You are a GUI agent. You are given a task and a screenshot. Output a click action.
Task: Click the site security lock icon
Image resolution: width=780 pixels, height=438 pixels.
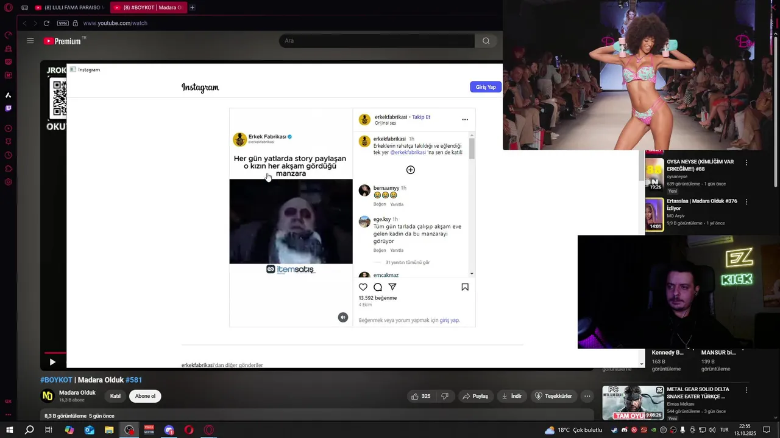coord(76,23)
